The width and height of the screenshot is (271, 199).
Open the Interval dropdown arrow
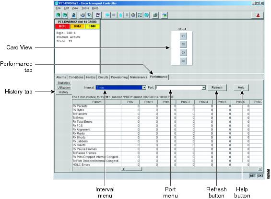144,88
